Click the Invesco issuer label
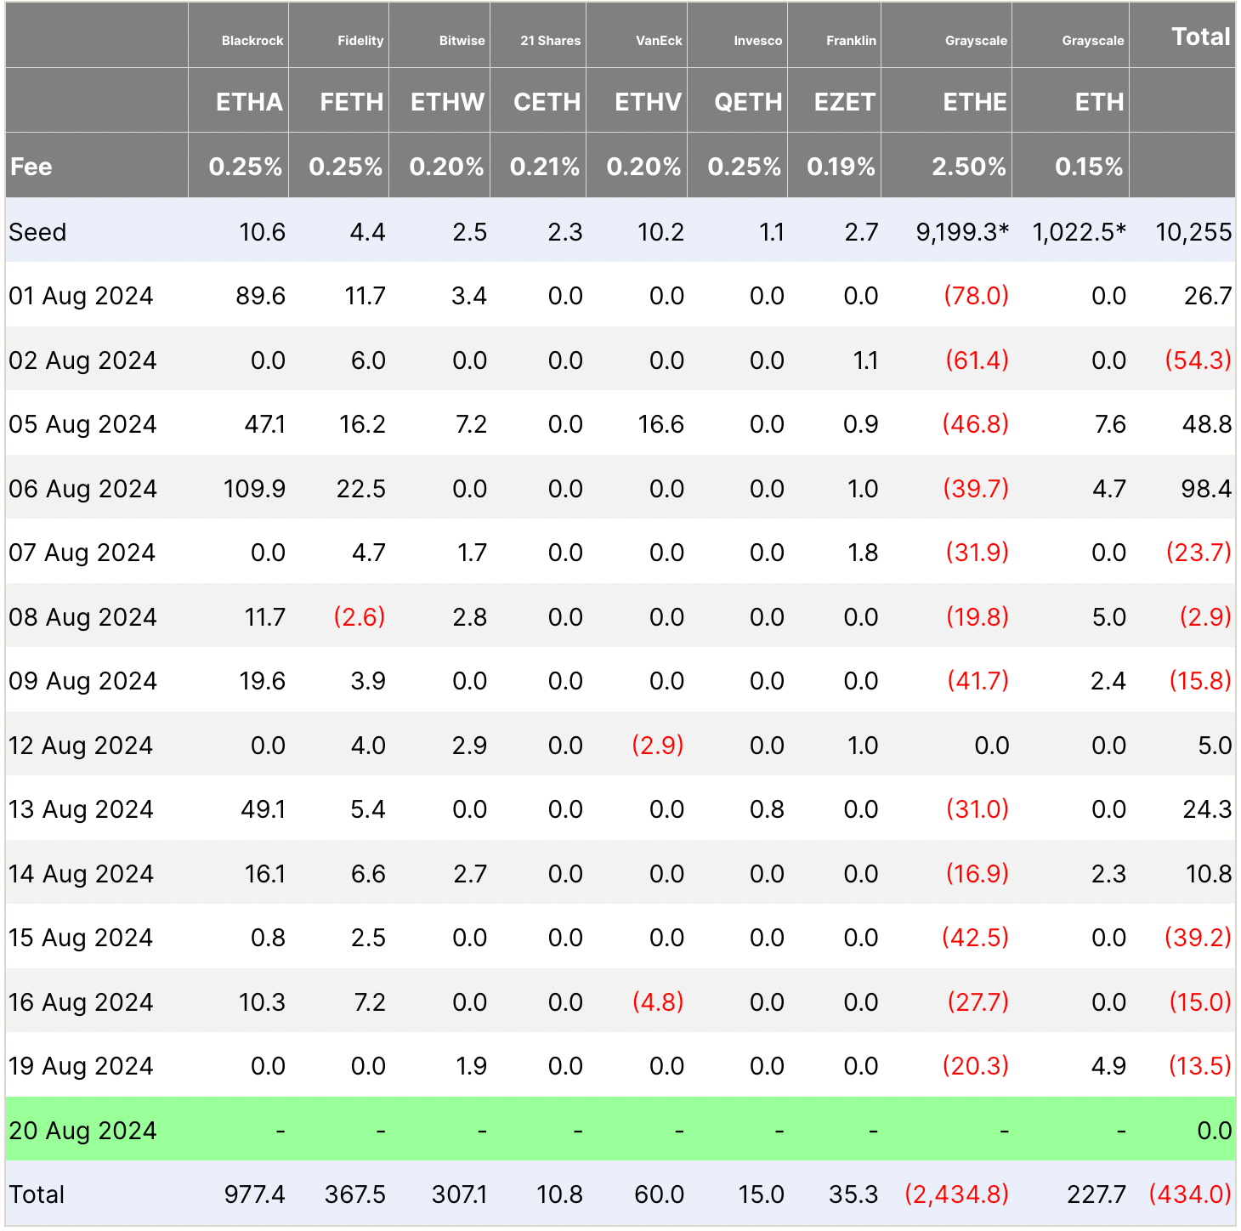The image size is (1241, 1231). click(758, 41)
